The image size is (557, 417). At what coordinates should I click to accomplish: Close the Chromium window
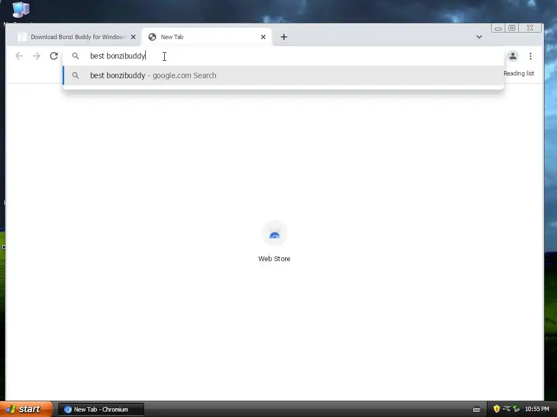tap(530, 28)
